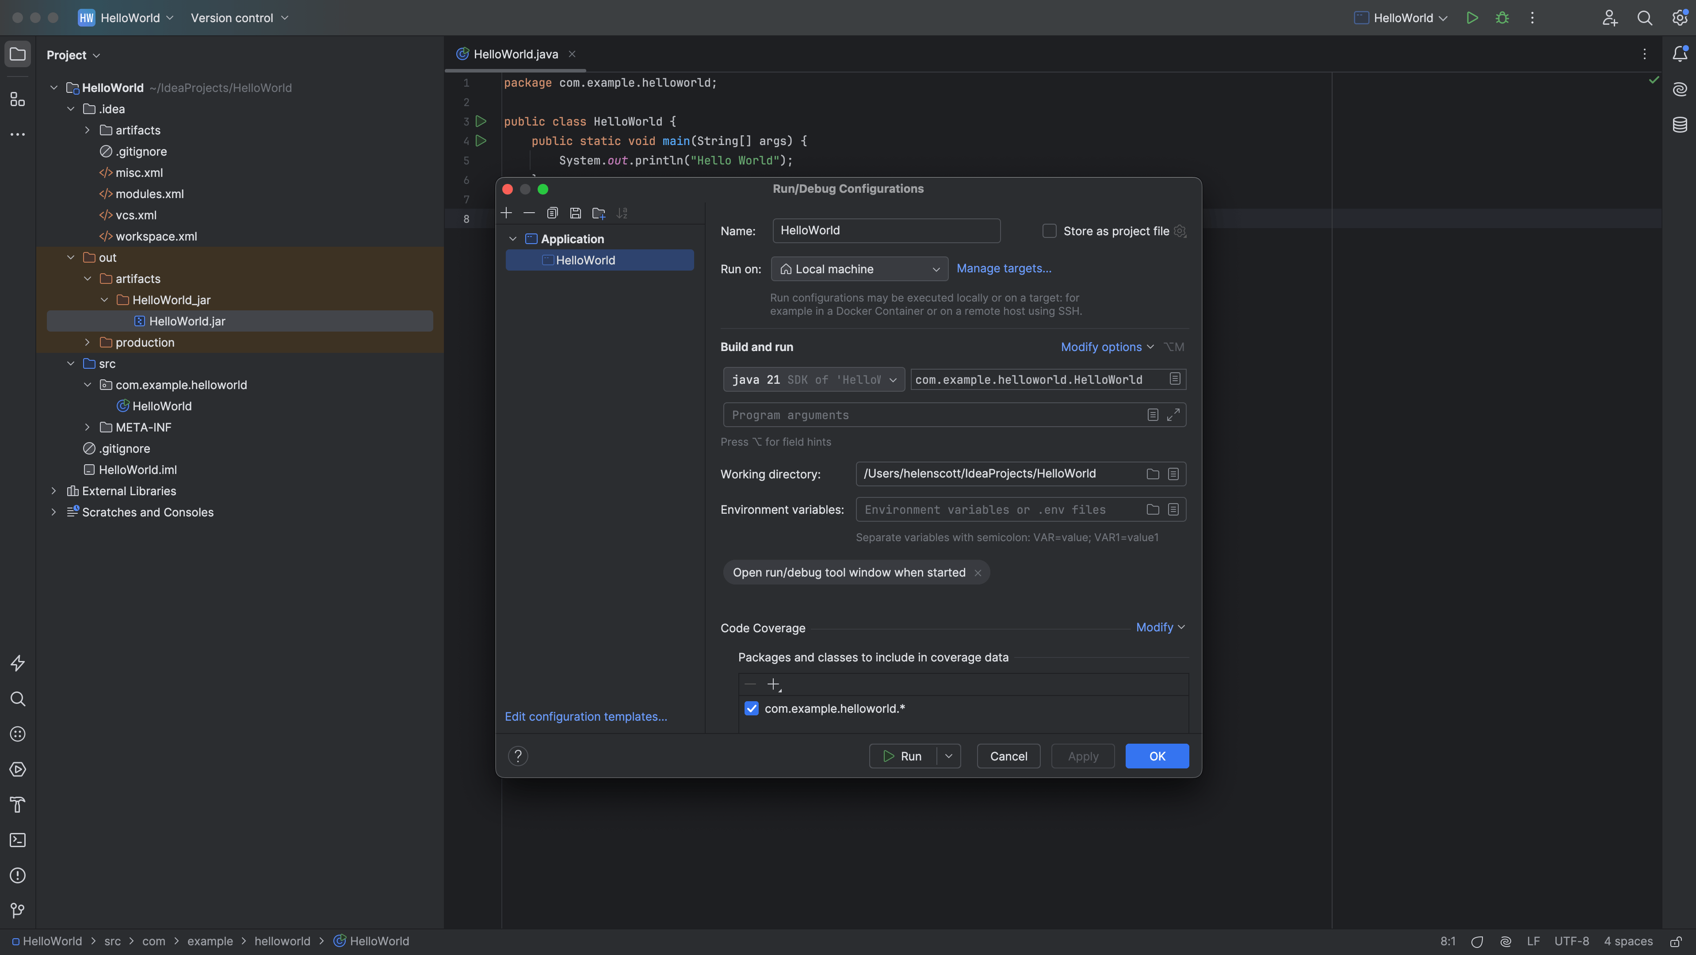This screenshot has width=1696, height=955.
Task: Open the Database tool window icon
Action: (1679, 124)
